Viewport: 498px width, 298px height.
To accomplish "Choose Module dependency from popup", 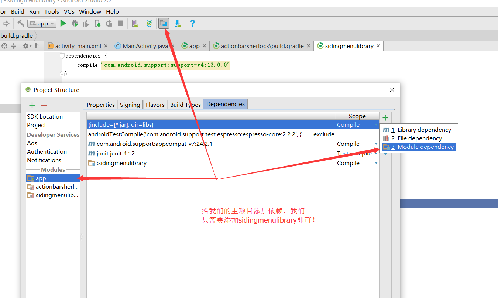I will tap(419, 147).
